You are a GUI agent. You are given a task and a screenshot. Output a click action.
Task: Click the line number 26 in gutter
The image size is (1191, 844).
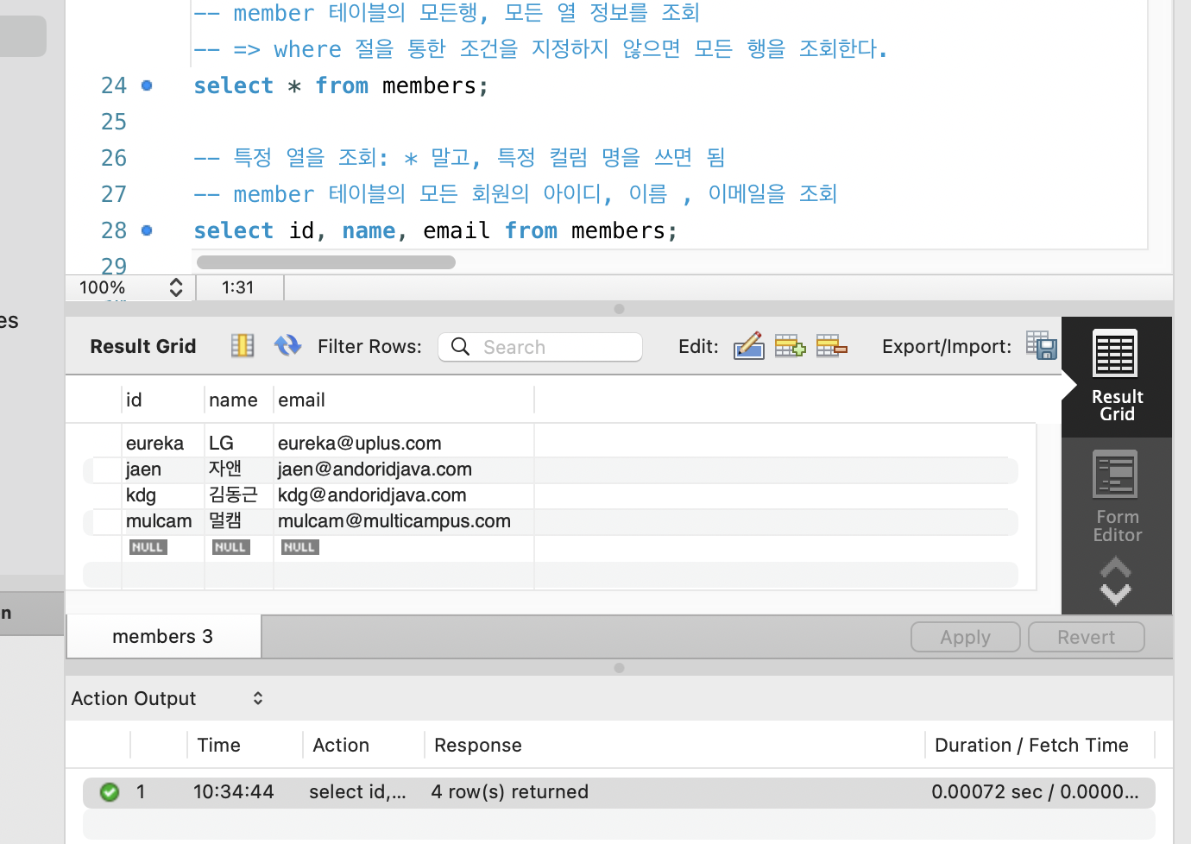[x=114, y=158]
